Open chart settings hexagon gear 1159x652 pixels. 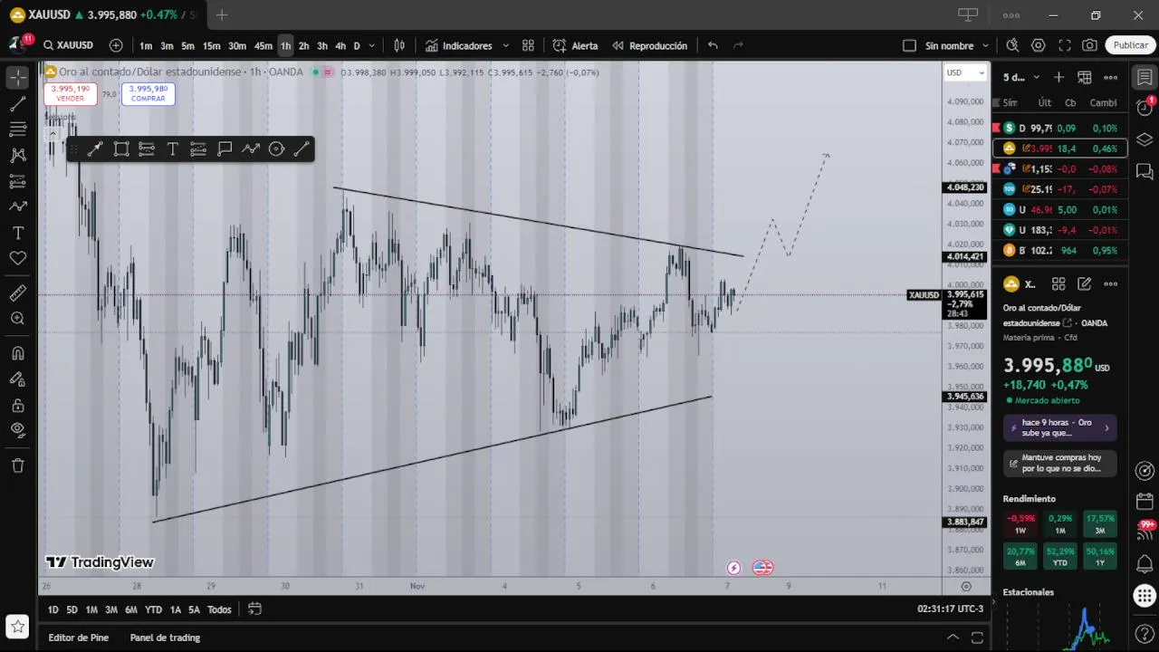coord(1039,45)
